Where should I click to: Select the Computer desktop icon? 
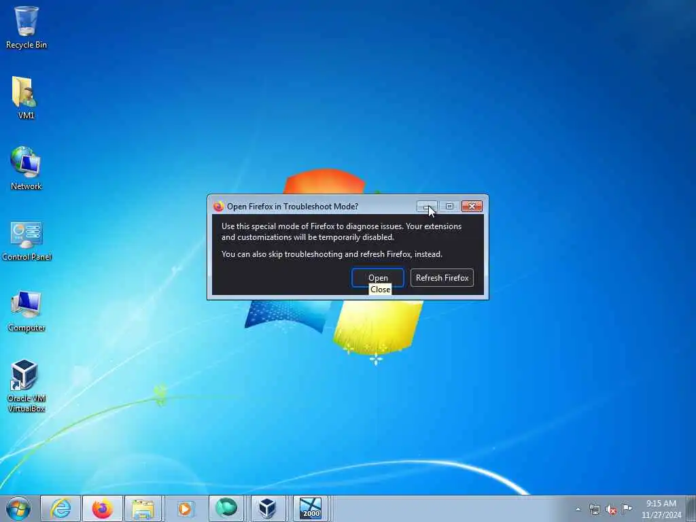point(27,311)
